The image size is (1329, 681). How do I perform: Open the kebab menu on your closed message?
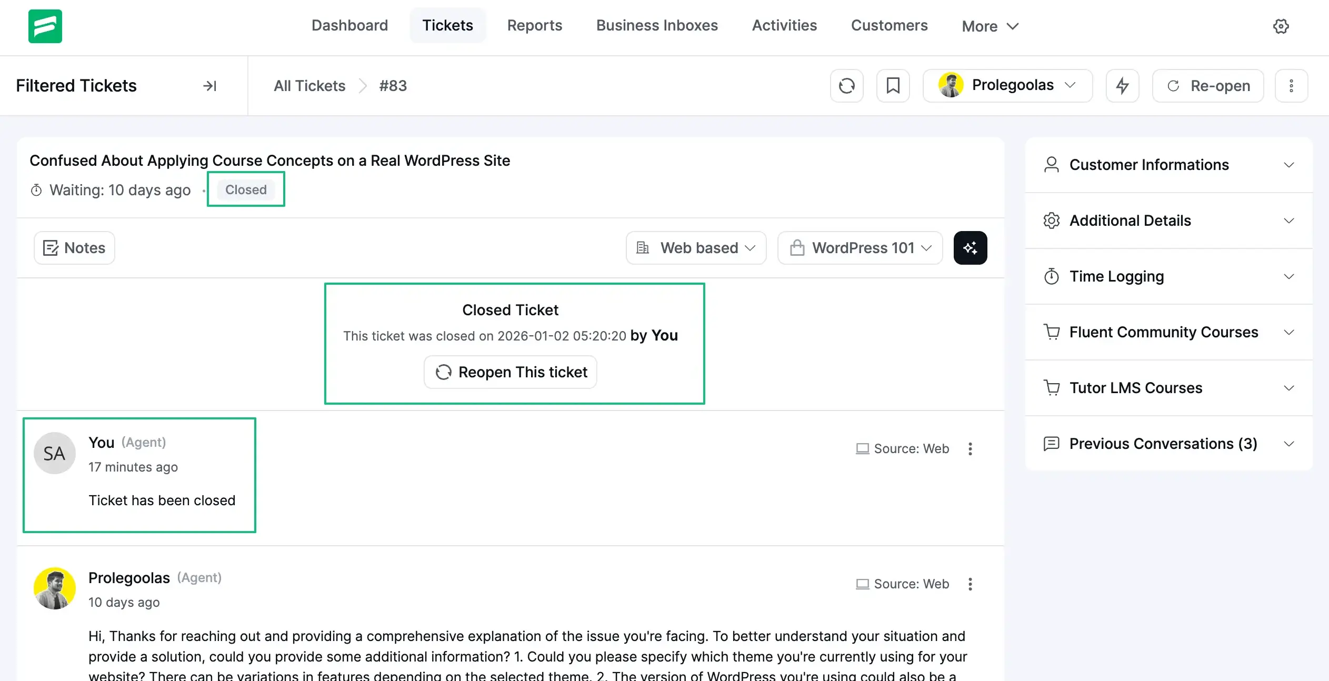[970, 448]
